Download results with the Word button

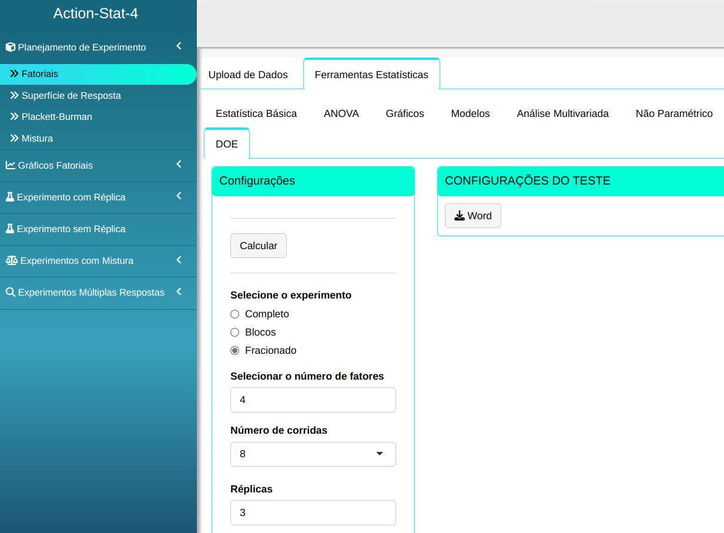472,216
